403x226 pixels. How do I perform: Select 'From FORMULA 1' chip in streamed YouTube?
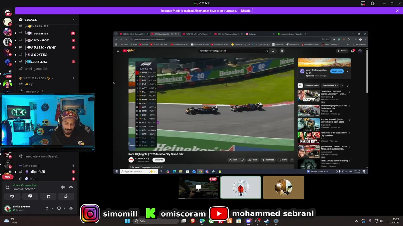(330, 85)
